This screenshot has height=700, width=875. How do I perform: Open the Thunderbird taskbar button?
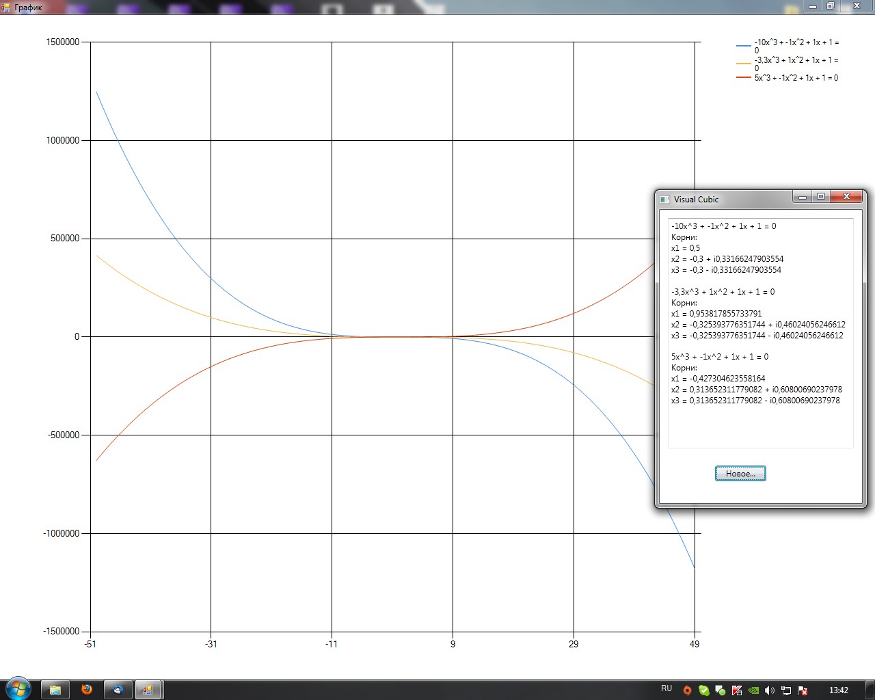(118, 690)
